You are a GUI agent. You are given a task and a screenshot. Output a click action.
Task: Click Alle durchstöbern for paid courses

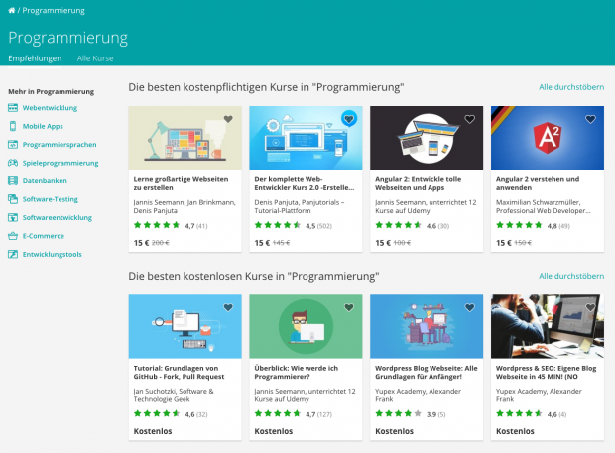click(x=571, y=87)
